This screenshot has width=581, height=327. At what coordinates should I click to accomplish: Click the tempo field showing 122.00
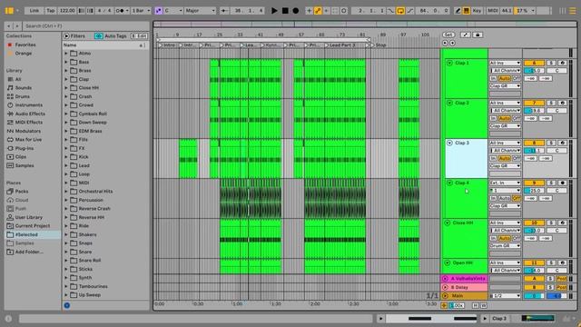tap(67, 11)
